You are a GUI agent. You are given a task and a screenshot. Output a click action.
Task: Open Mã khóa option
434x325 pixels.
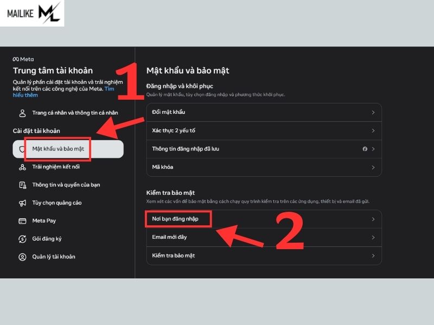pos(264,167)
